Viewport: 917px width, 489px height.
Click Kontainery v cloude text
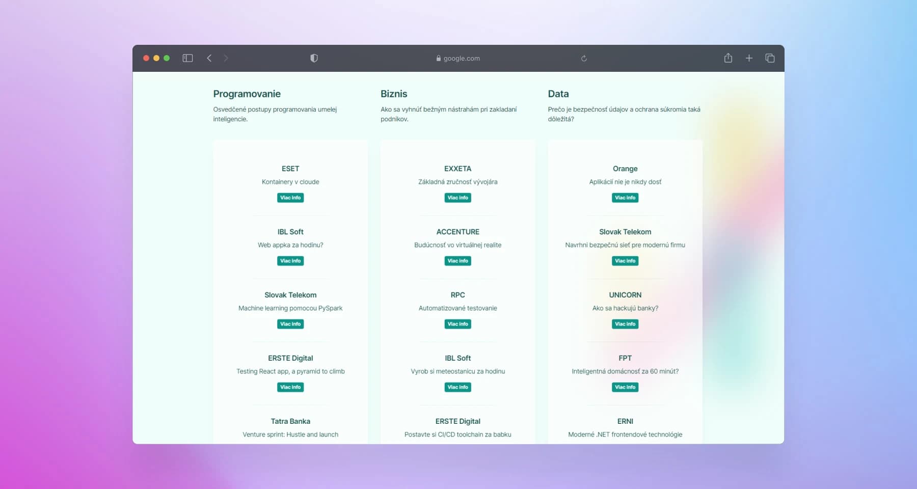(x=290, y=182)
